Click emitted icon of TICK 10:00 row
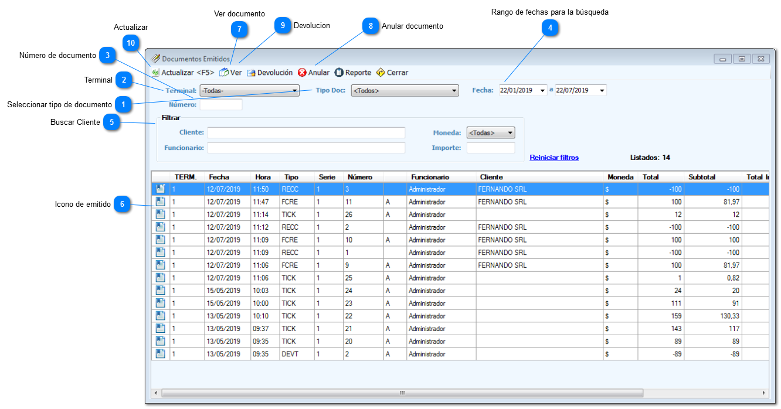Viewport: 781px width, 409px height. pyautogui.click(x=160, y=303)
